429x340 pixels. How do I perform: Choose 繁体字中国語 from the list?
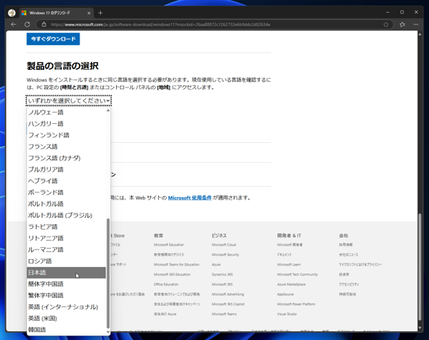(66, 296)
